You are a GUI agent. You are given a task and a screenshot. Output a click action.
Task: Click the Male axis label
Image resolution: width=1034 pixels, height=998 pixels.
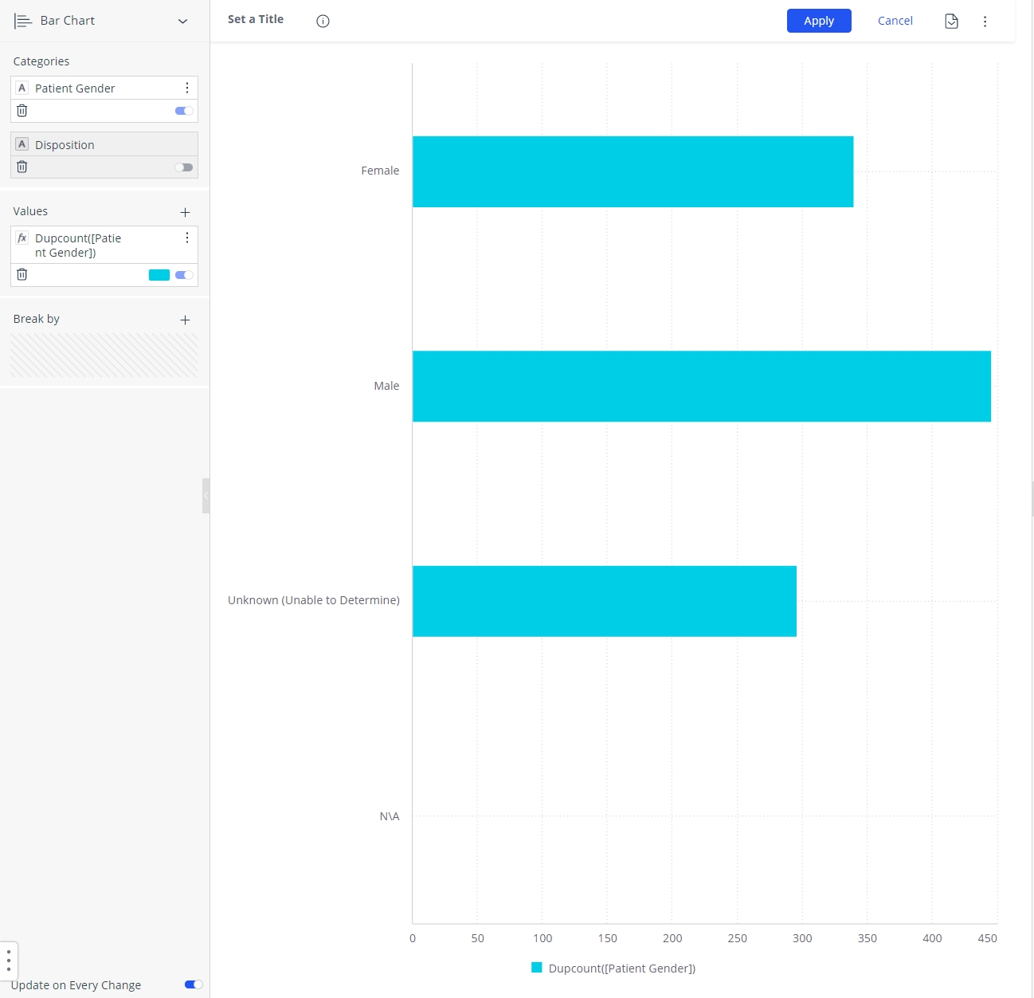[386, 386]
